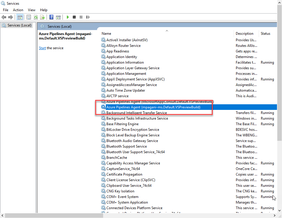Go back using the toolbar arrow
The image size is (282, 218).
(4, 17)
